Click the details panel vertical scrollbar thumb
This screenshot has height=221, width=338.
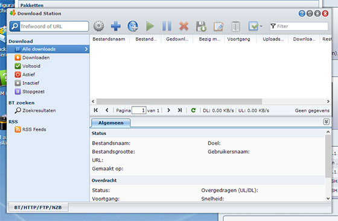(x=328, y=157)
